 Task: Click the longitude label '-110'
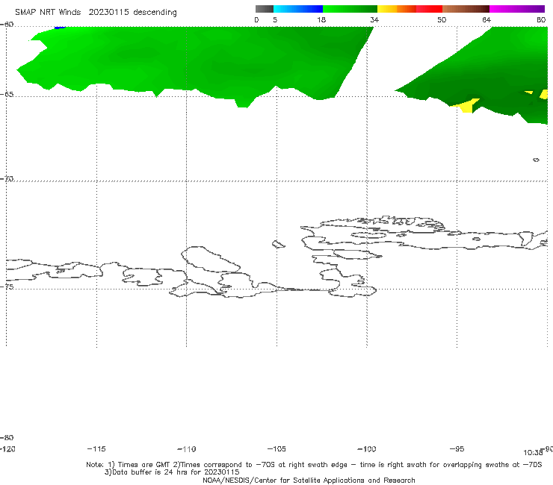[x=187, y=448]
